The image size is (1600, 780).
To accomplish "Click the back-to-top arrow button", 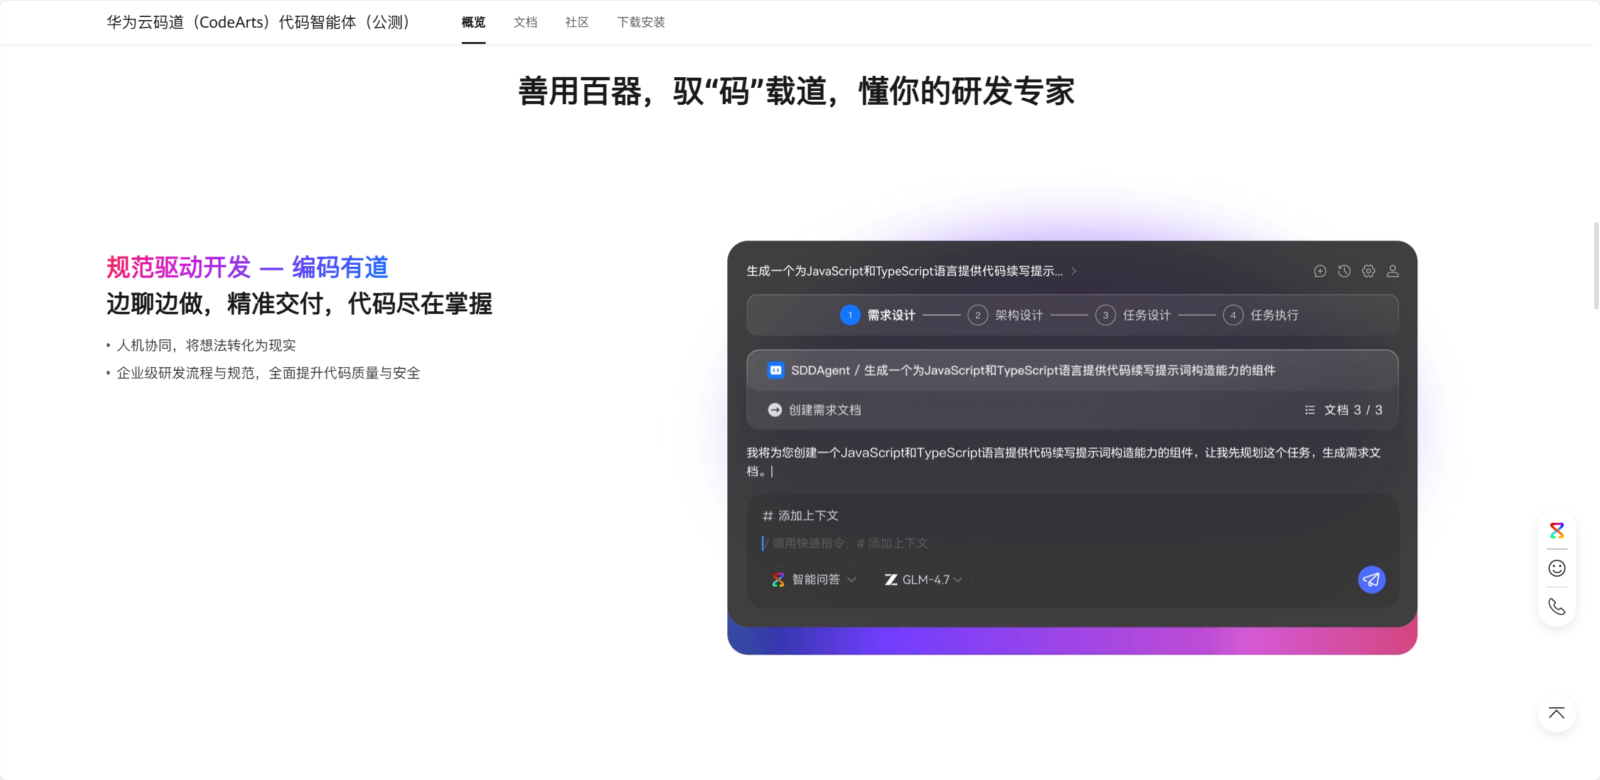I will 1557,713.
